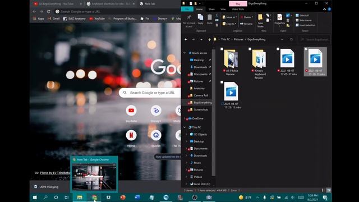Collapse the Explorer ribbon with chevron
Viewport: 359px width, 202px height.
(324, 10)
